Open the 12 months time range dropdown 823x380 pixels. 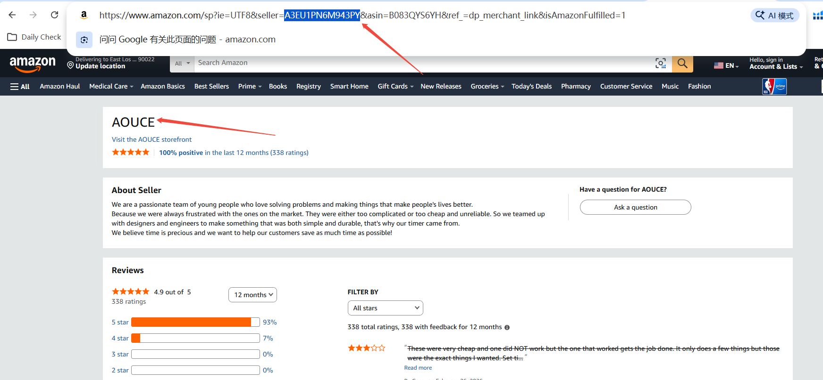click(252, 295)
